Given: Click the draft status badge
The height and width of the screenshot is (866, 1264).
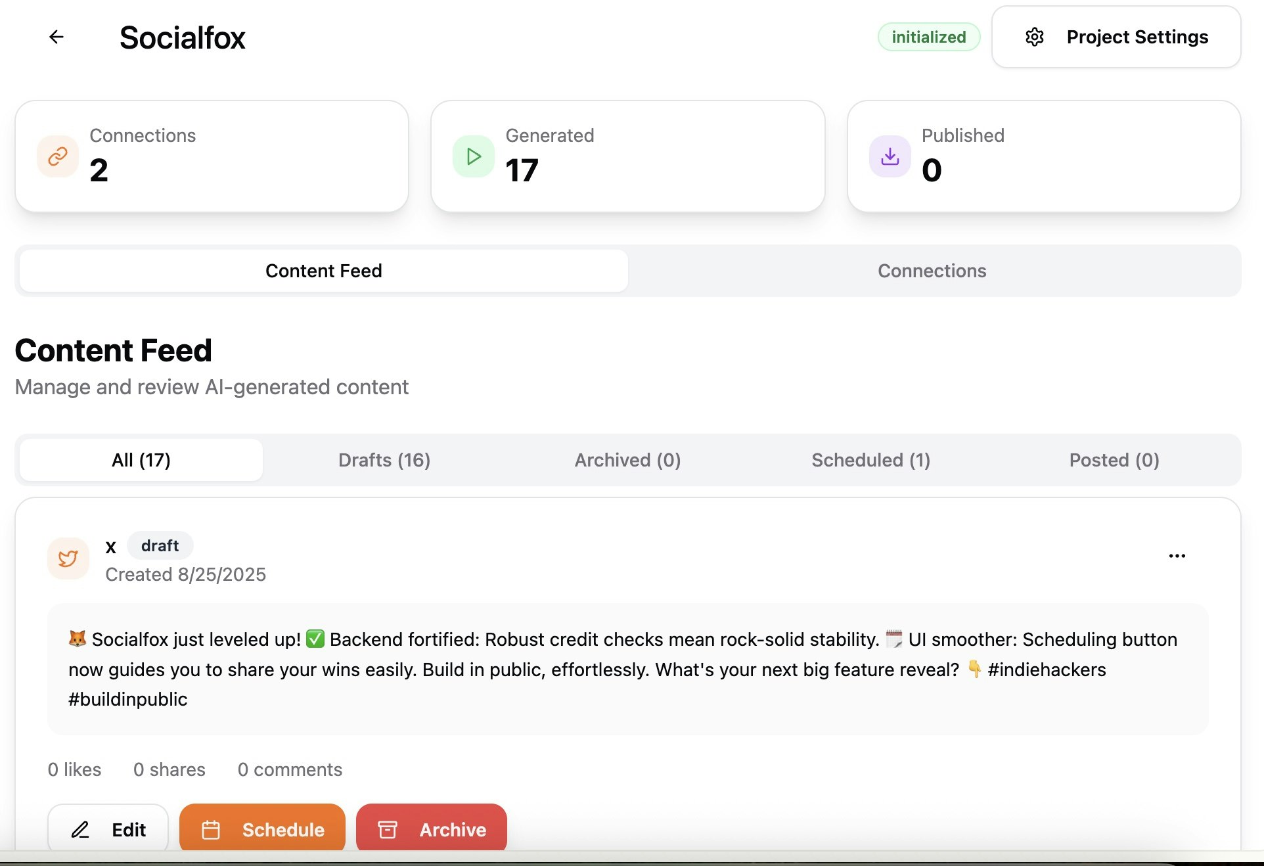Looking at the screenshot, I should (160, 545).
